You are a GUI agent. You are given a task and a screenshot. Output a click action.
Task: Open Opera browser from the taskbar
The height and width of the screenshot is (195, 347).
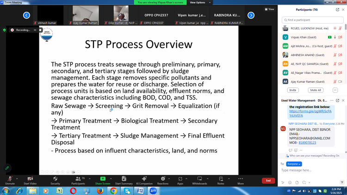73,191
